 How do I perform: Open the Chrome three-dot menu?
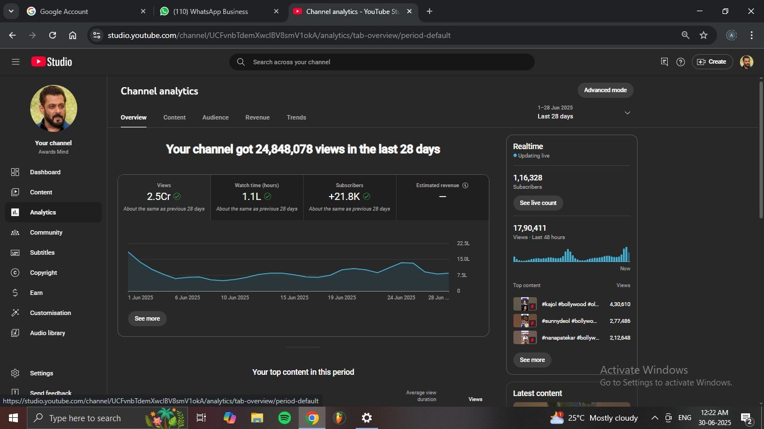tap(751, 35)
